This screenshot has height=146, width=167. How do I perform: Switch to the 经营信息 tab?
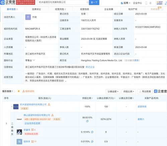click(x=85, y=9)
